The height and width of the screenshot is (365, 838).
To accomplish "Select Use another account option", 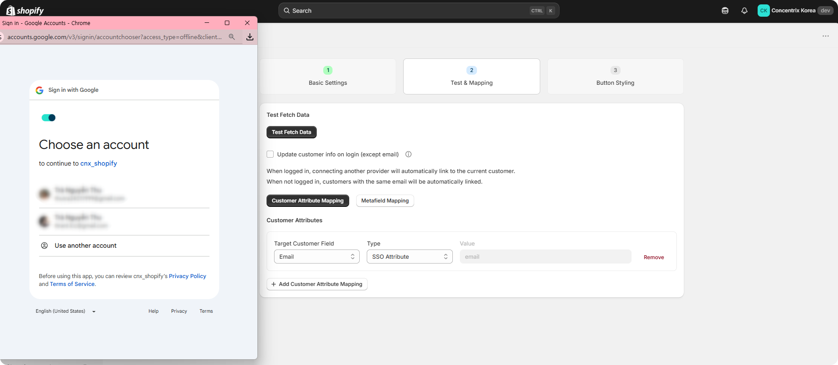I will click(x=124, y=246).
